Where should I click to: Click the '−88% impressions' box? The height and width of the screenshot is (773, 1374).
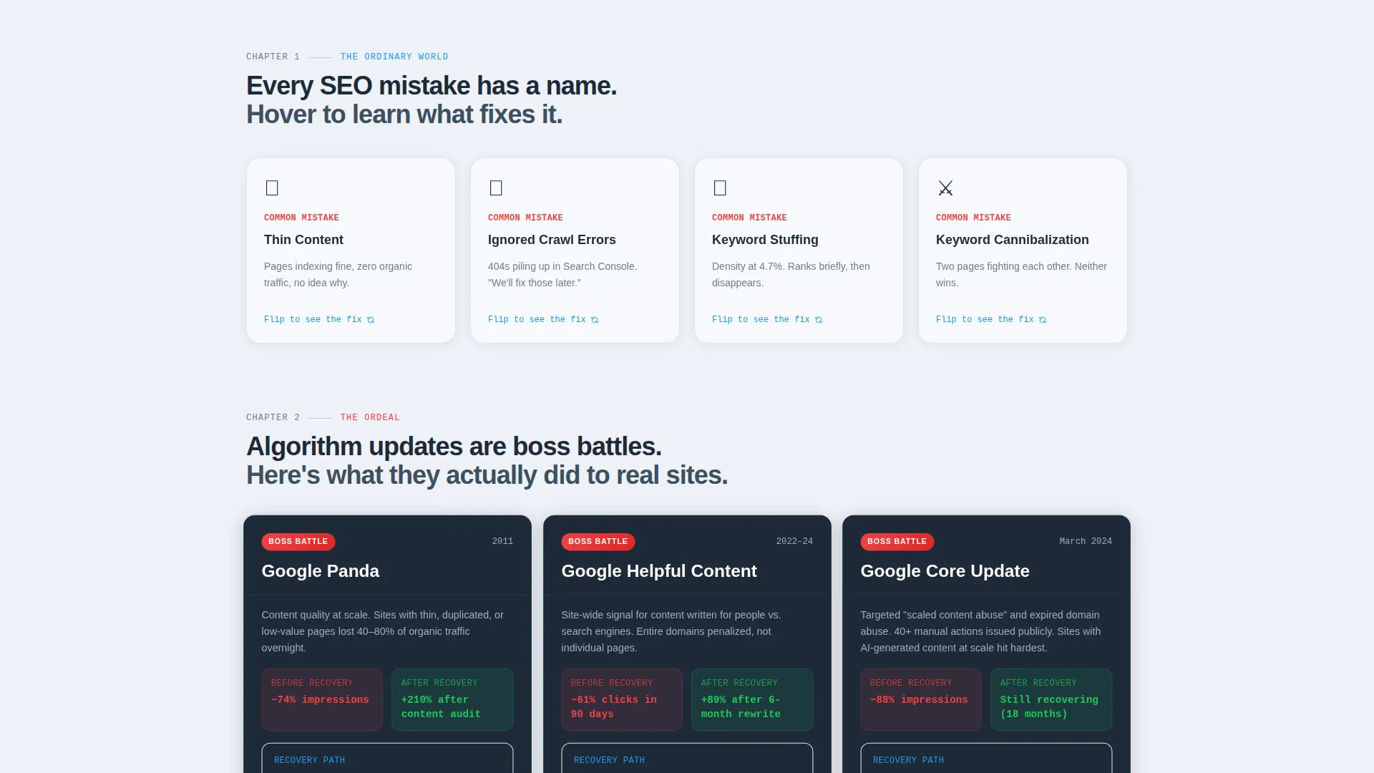[921, 699]
